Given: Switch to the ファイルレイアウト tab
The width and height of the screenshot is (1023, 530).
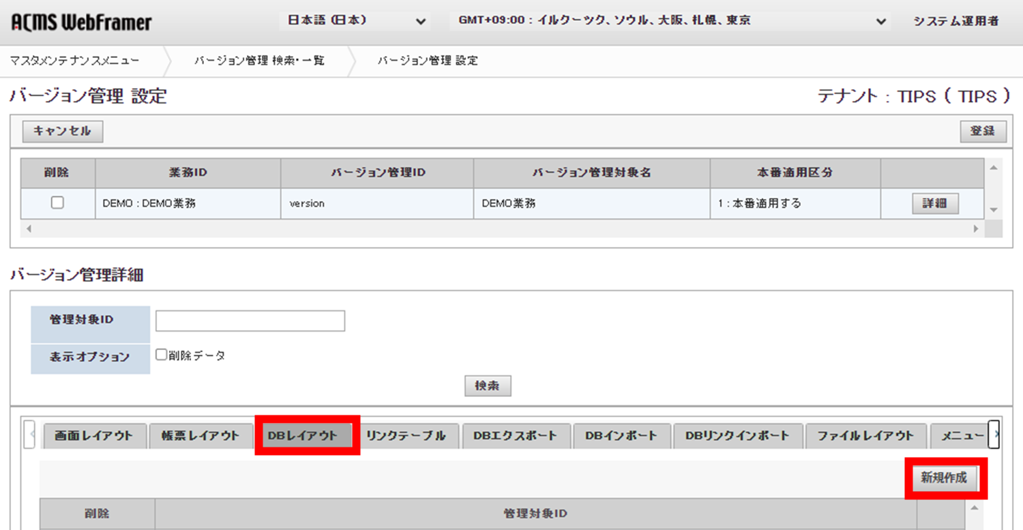Looking at the screenshot, I should pyautogui.click(x=865, y=435).
